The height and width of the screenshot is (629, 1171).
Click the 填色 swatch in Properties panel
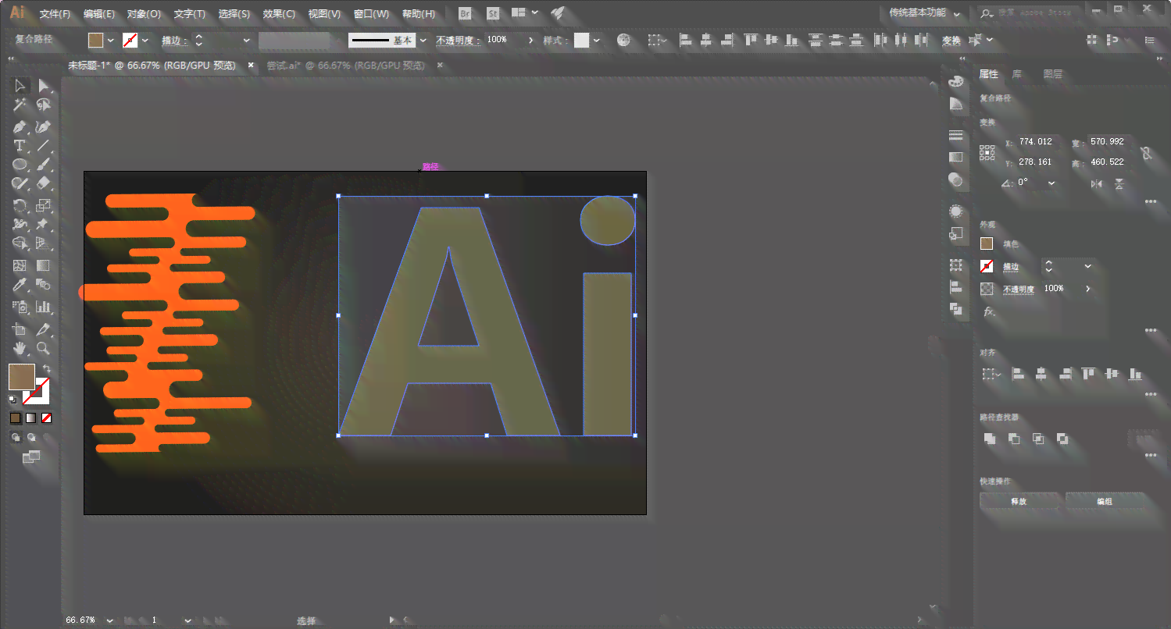pos(987,244)
